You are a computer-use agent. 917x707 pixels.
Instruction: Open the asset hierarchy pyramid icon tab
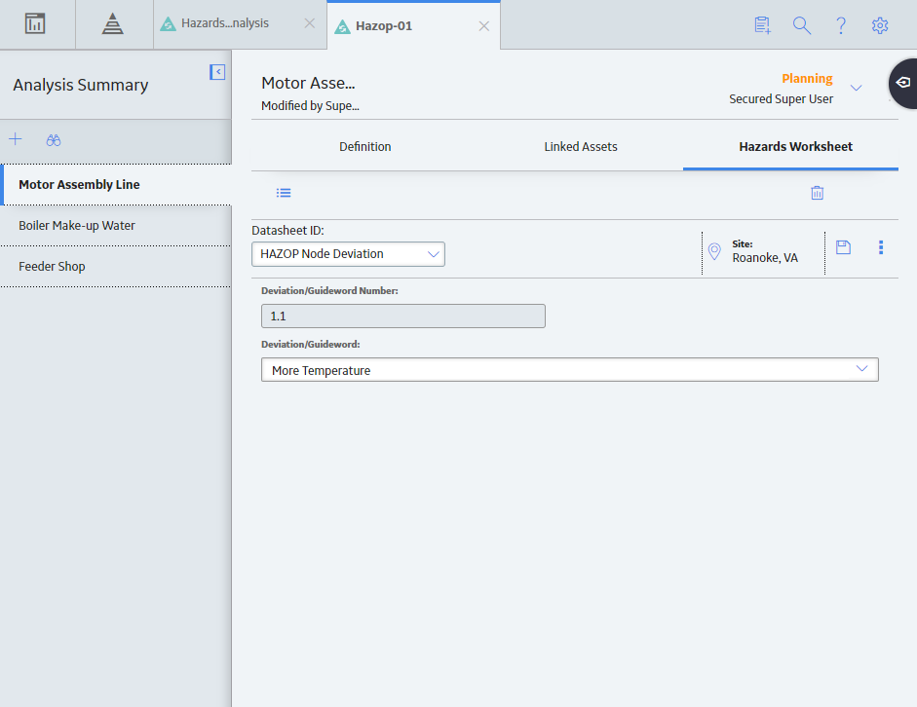coord(112,24)
